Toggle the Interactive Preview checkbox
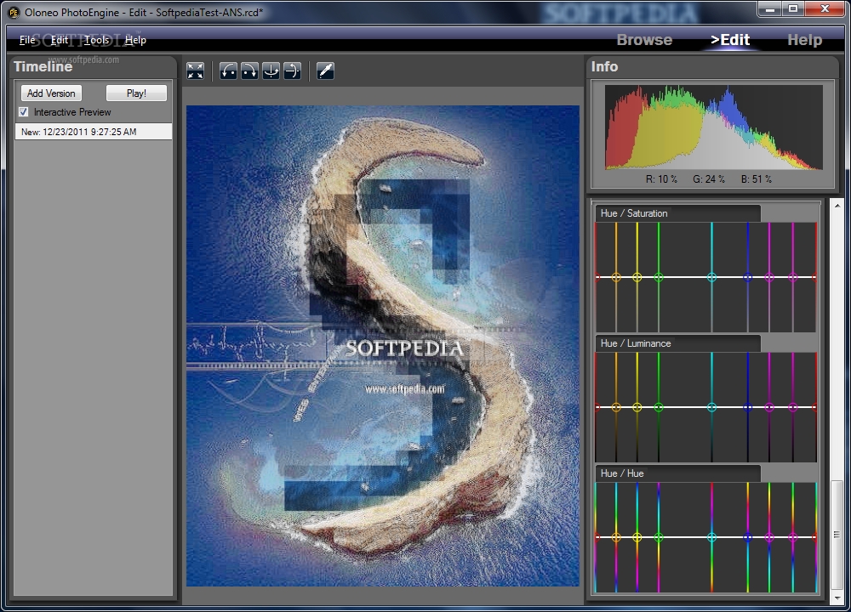Screen dimensions: 851x612 point(23,112)
